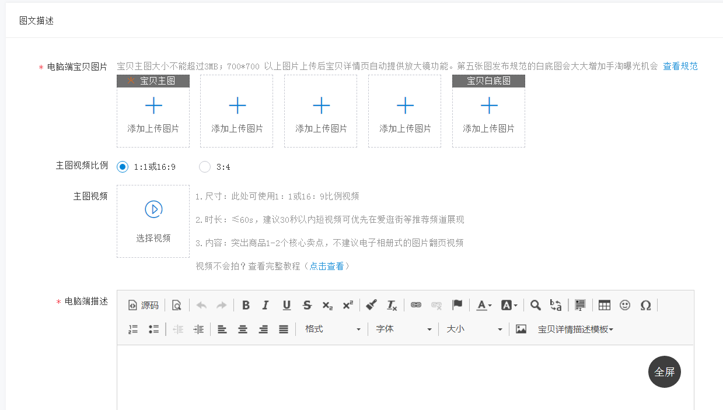Redo the last undone edit

click(222, 305)
